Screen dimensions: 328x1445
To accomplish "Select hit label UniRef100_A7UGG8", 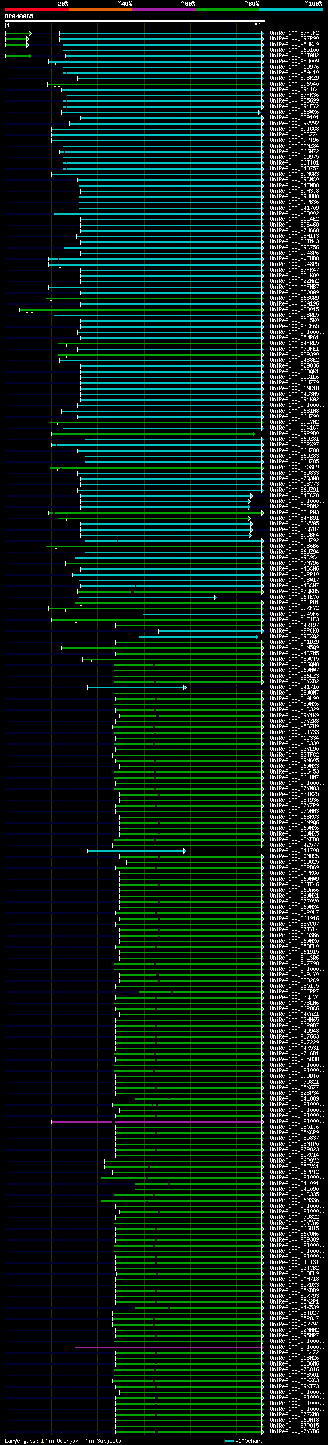I will click(x=294, y=231).
